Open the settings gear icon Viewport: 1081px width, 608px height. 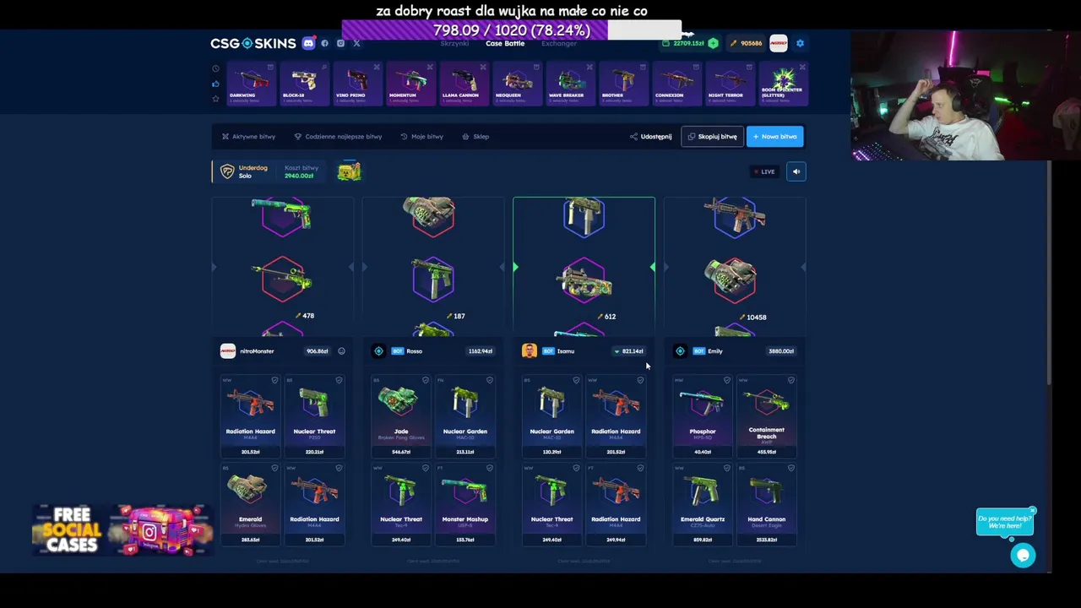point(800,43)
